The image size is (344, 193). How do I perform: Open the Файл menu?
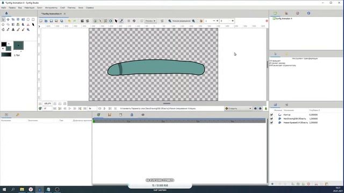point(4,8)
